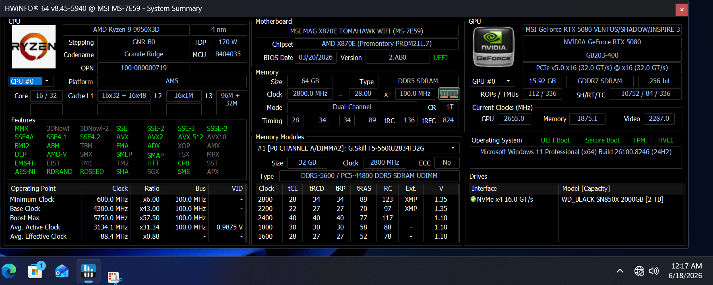Click the Model [Capacity] column header

pyautogui.click(x=621, y=189)
